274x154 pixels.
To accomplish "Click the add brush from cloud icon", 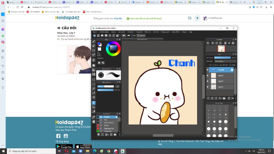I will [98, 135].
